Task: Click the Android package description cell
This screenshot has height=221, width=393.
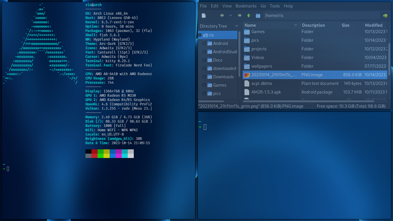Action: [317, 92]
